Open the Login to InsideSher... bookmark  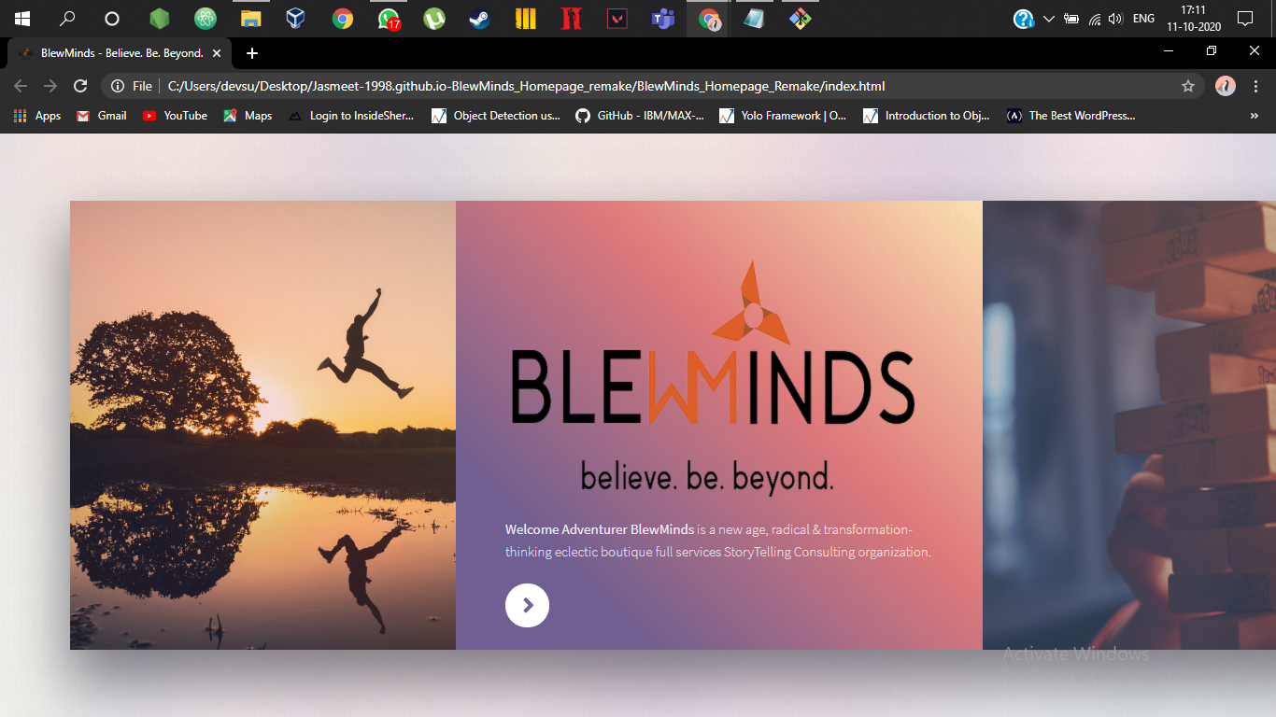pyautogui.click(x=350, y=116)
